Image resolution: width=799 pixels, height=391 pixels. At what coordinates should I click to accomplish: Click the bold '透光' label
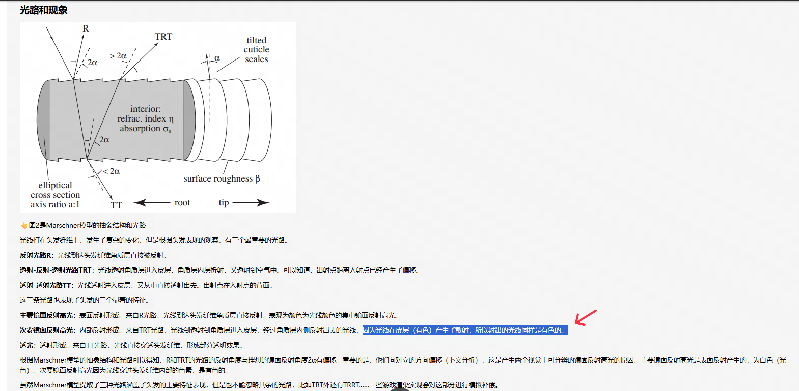(26, 345)
